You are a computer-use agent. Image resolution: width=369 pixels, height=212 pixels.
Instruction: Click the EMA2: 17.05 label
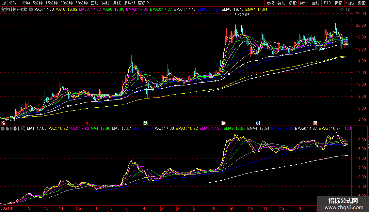click(x=137, y=10)
